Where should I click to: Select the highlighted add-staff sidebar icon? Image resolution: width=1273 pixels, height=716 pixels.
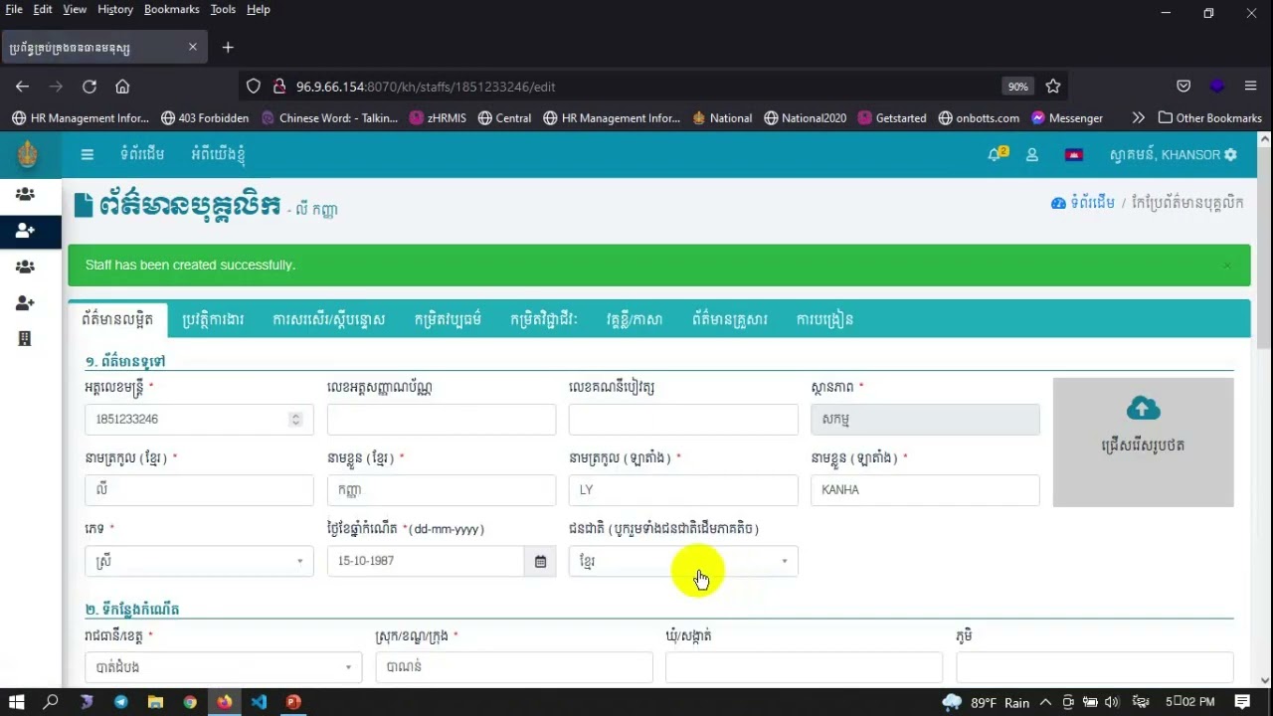[25, 231]
